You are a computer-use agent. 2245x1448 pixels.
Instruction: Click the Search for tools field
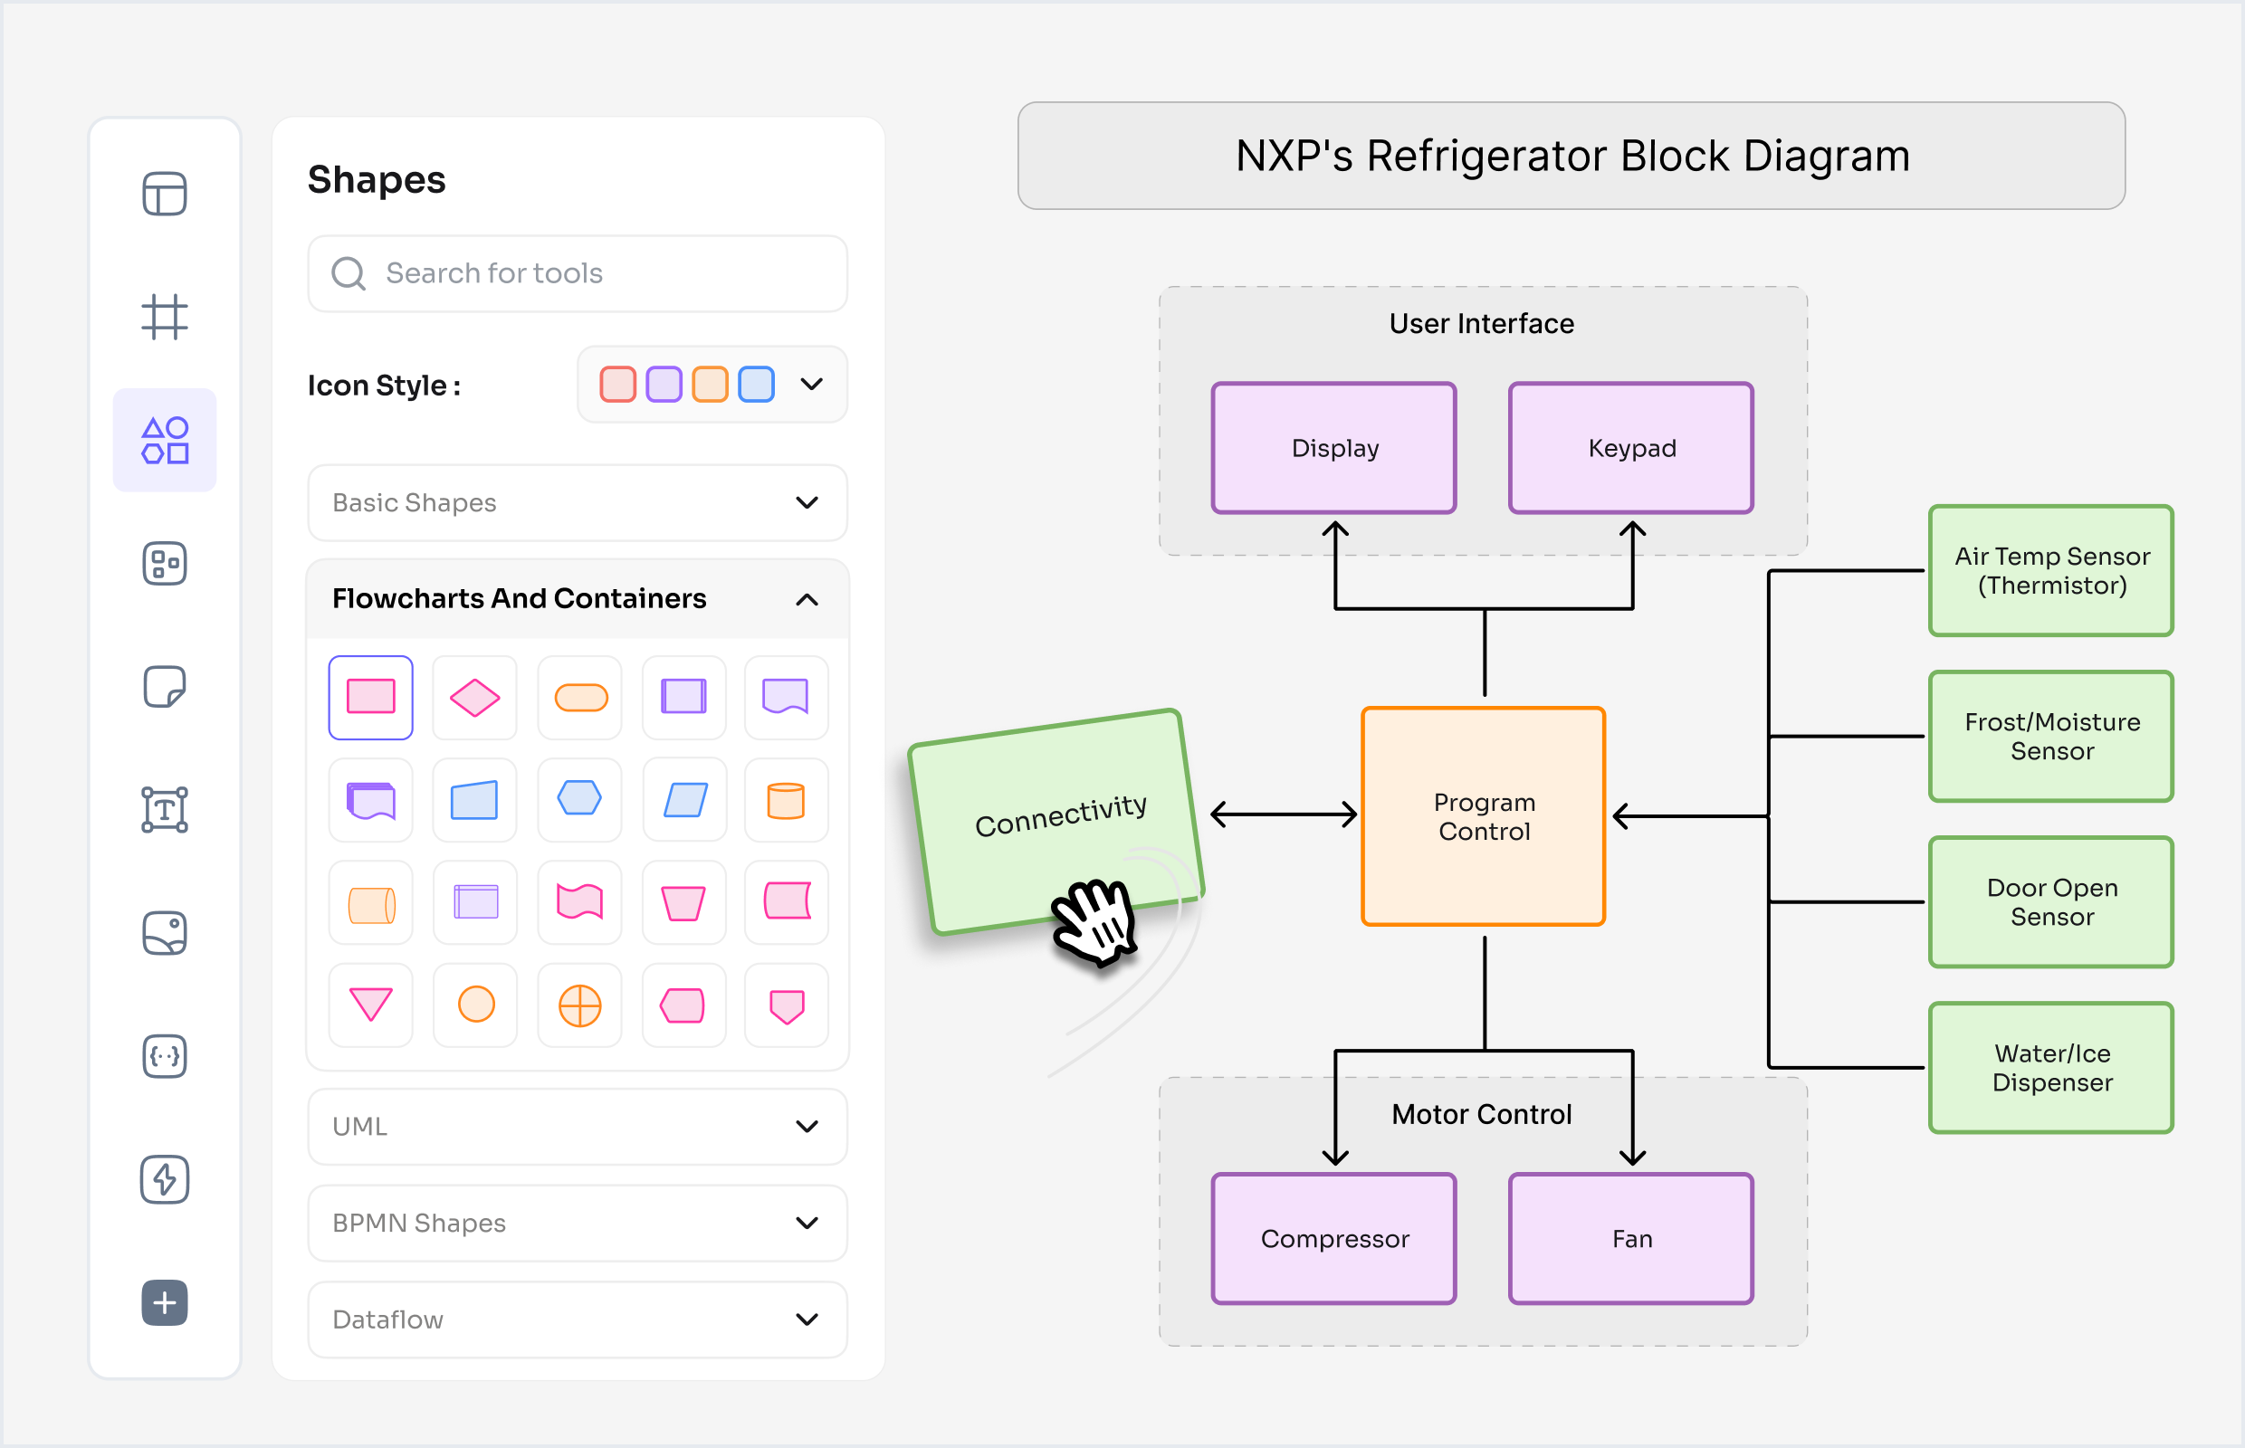pos(578,273)
